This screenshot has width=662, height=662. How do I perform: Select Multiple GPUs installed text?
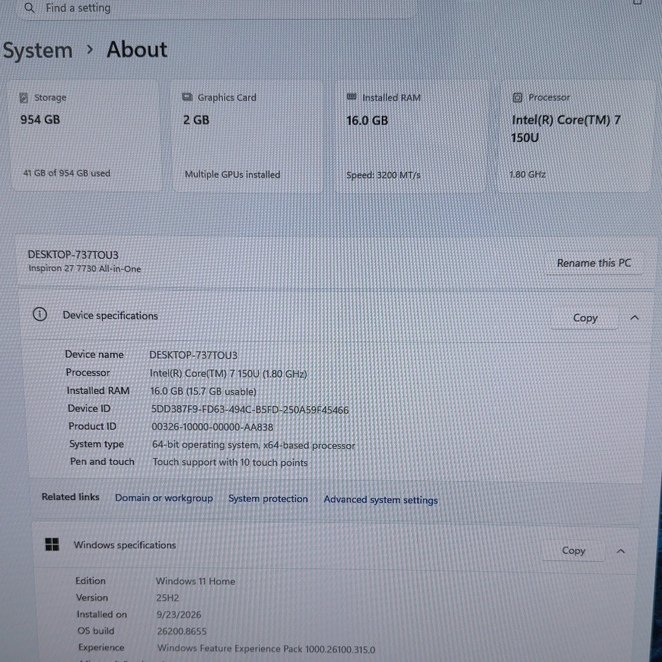[232, 174]
